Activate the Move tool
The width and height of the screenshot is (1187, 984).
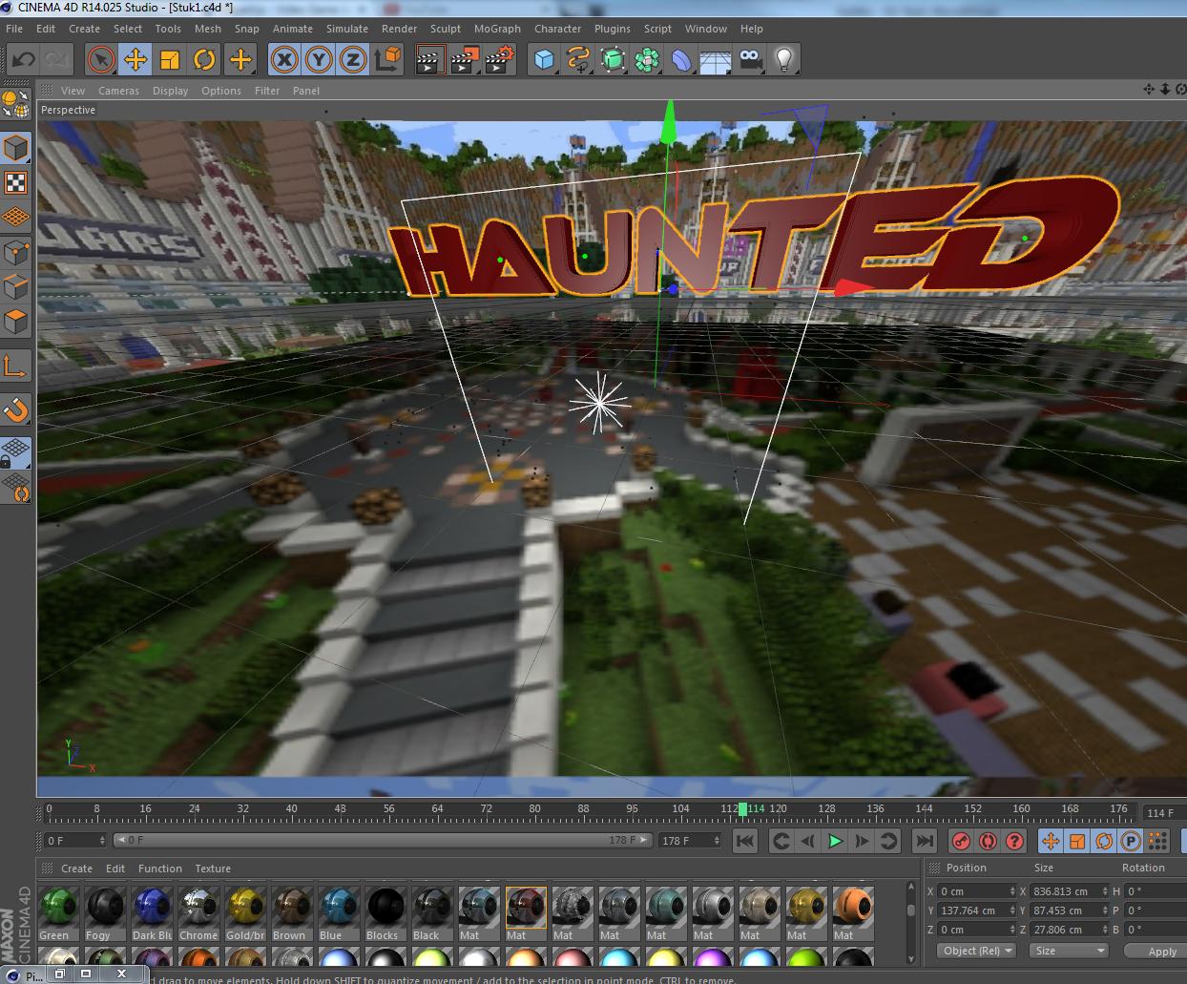coord(135,60)
